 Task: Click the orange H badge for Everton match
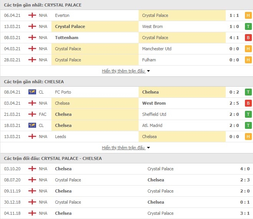248,15
